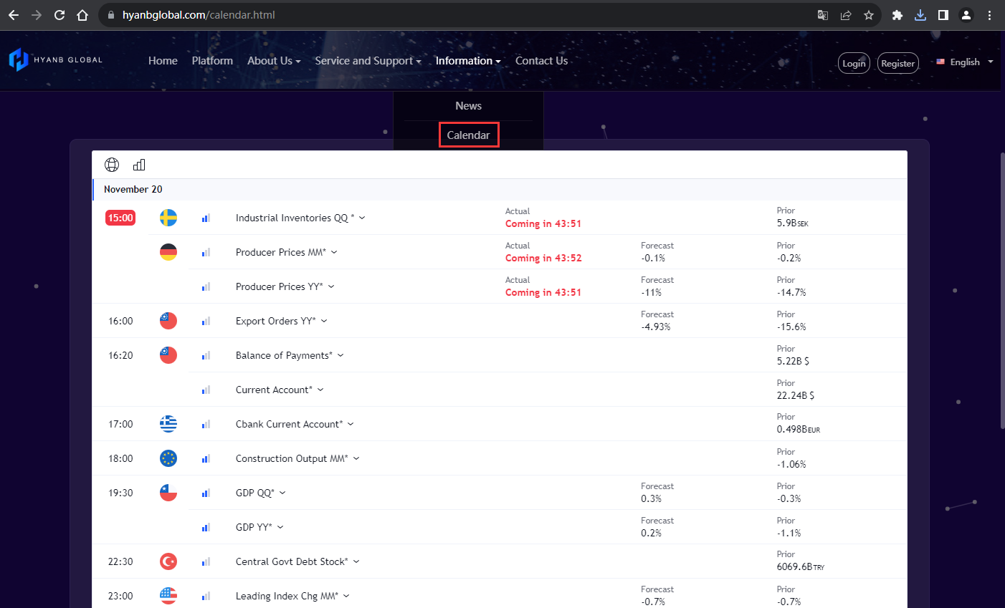Image resolution: width=1005 pixels, height=608 pixels.
Task: Click importance bars on Industrial Inventories row
Action: [206, 218]
